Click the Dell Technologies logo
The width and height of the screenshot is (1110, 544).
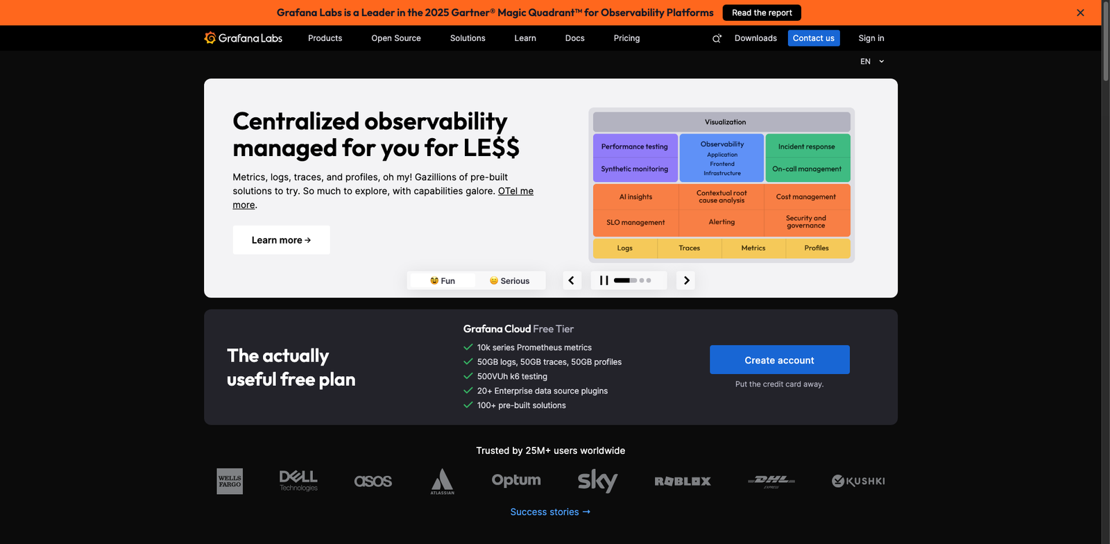point(298,481)
